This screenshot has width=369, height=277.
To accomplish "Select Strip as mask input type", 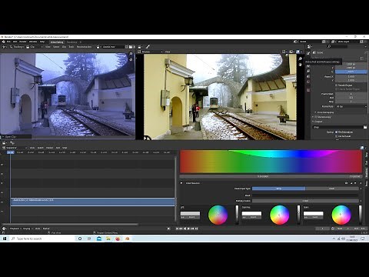I will click(278, 189).
